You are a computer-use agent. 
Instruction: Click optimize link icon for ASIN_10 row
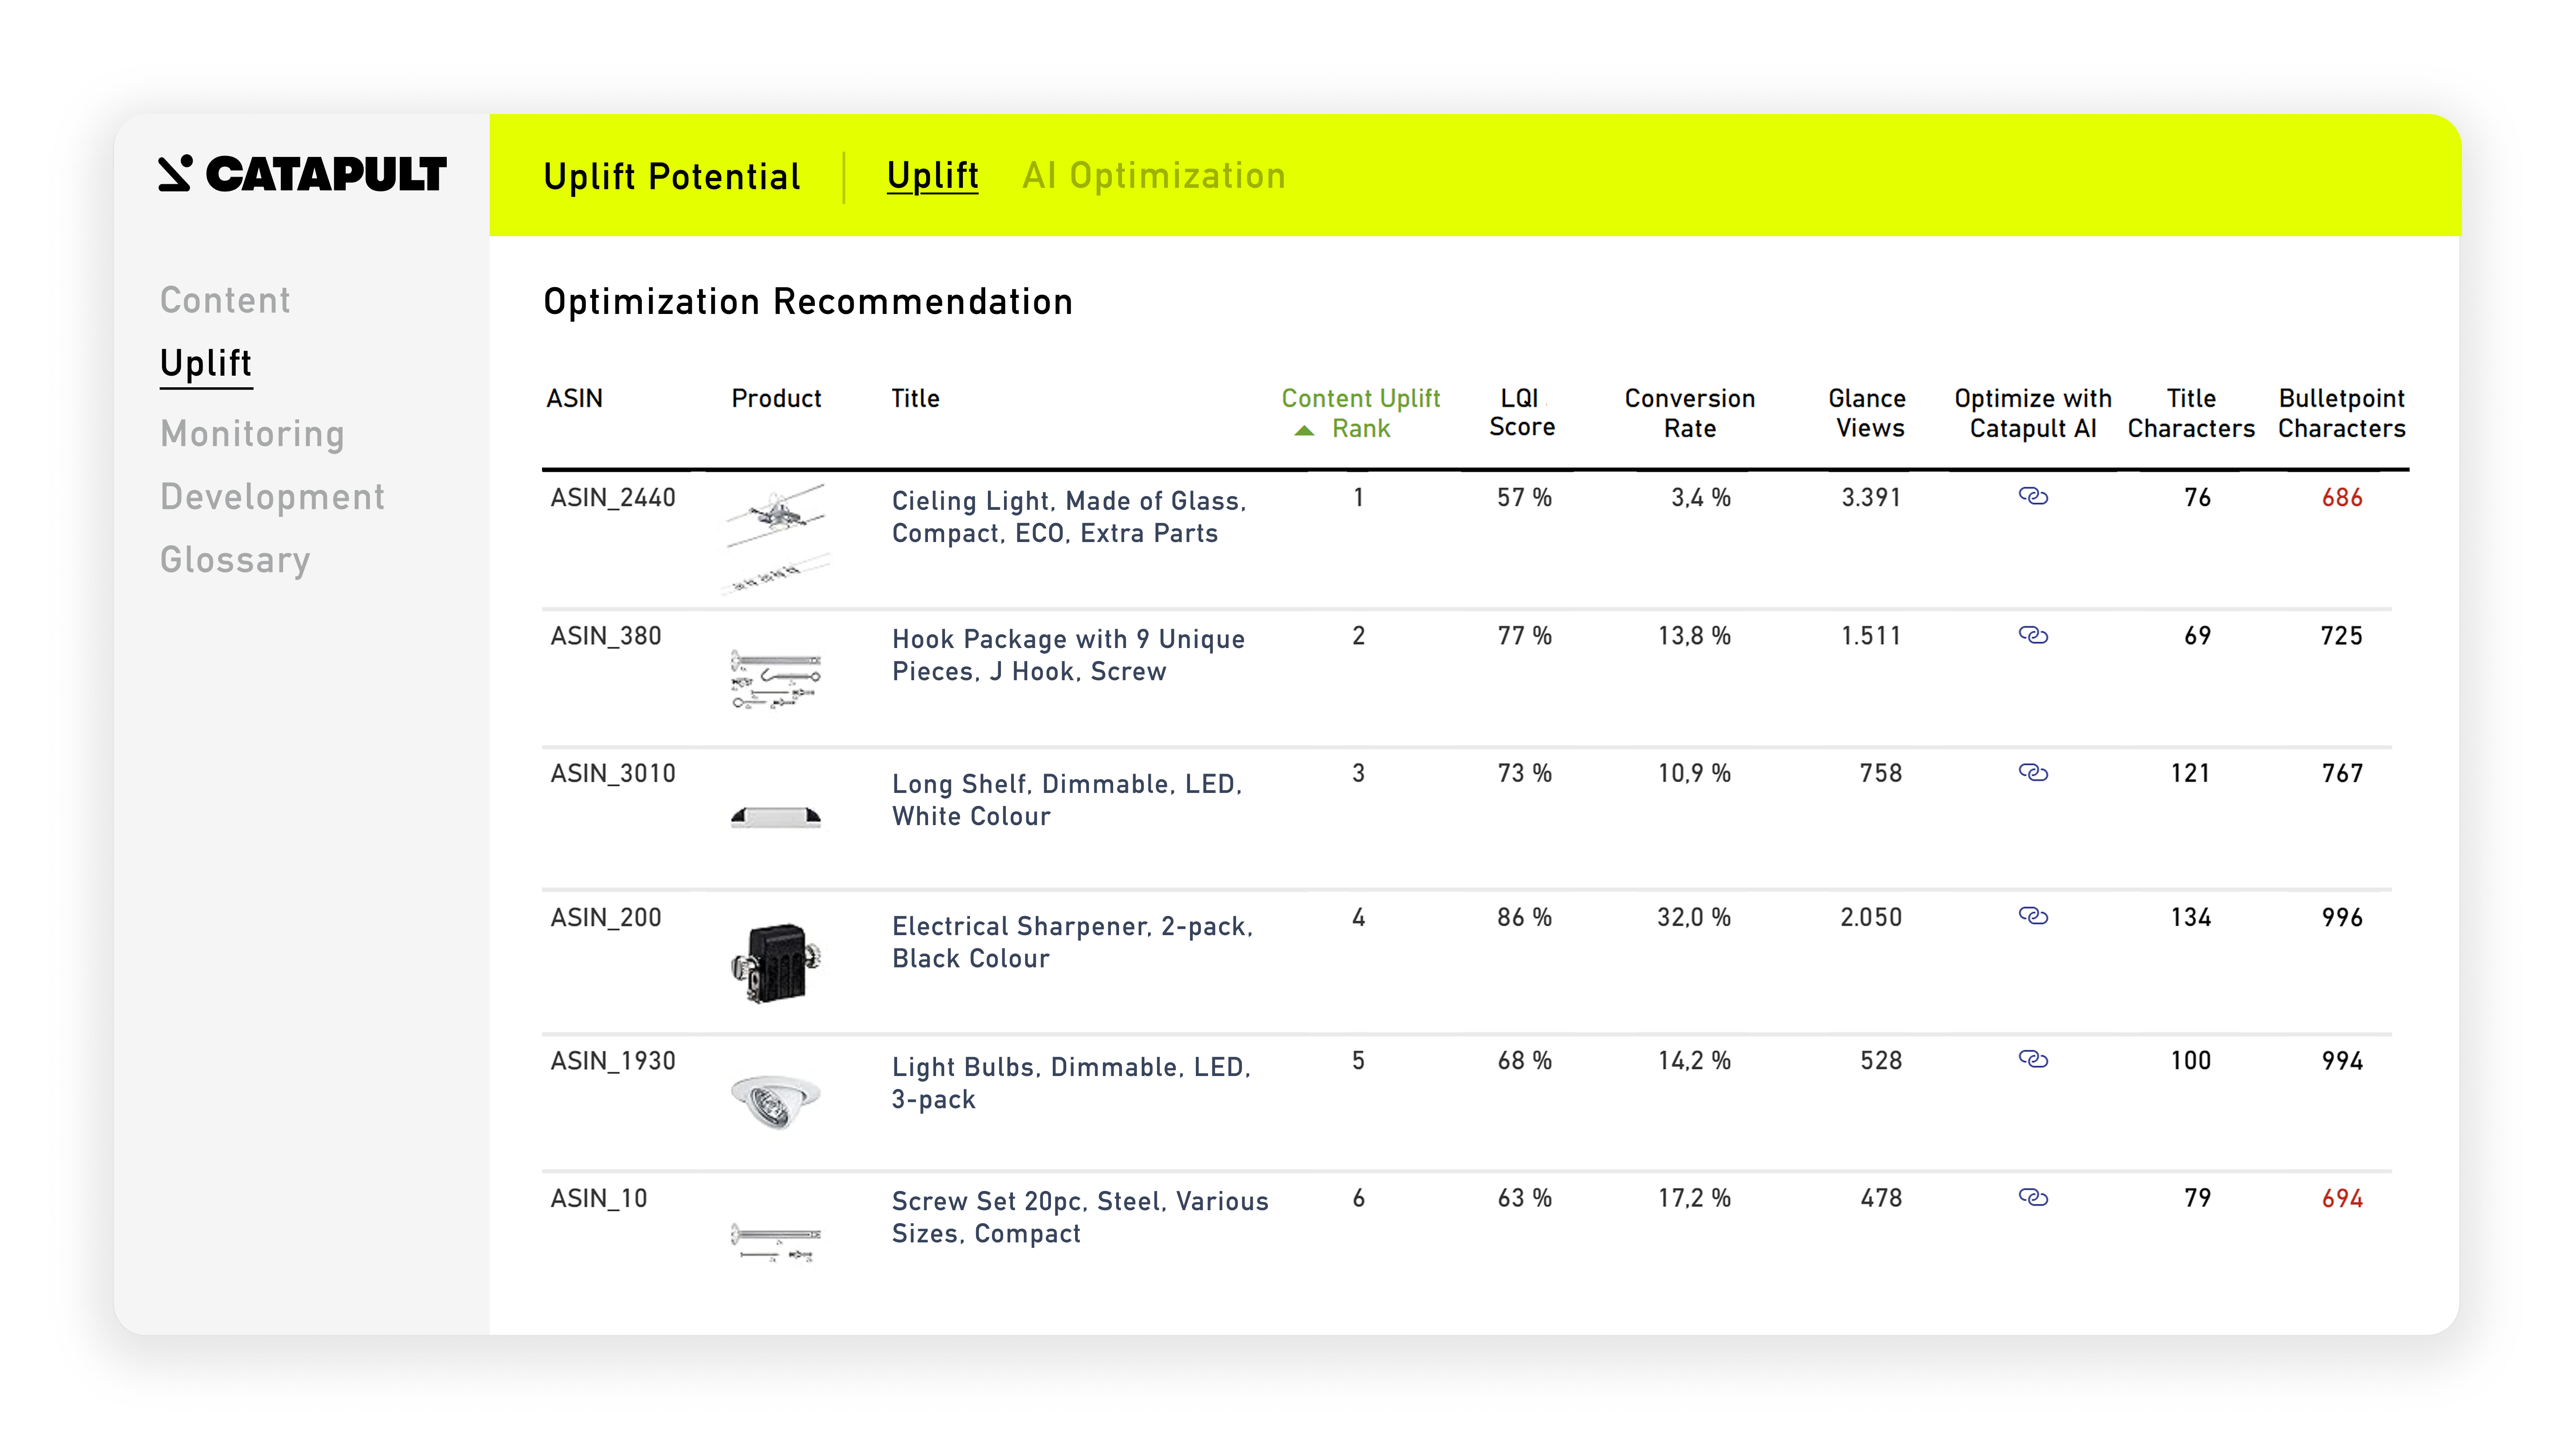click(2032, 1197)
